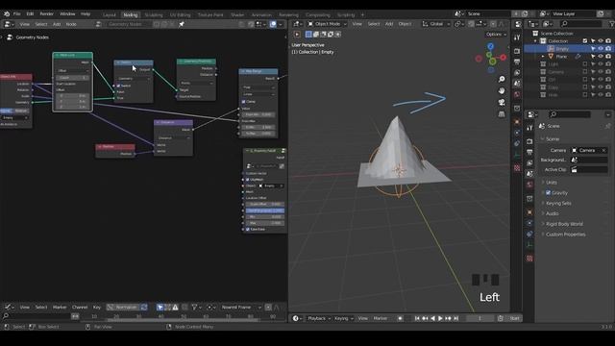Expand the Custom Properties panel
The height and width of the screenshot is (346, 615).
(565, 235)
